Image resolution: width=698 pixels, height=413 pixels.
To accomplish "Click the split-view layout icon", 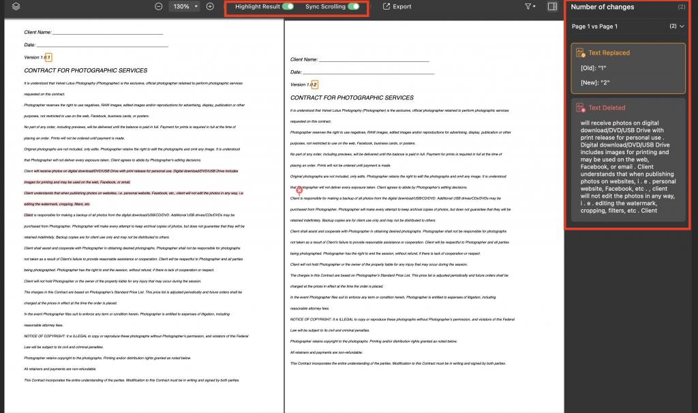I will [553, 6].
